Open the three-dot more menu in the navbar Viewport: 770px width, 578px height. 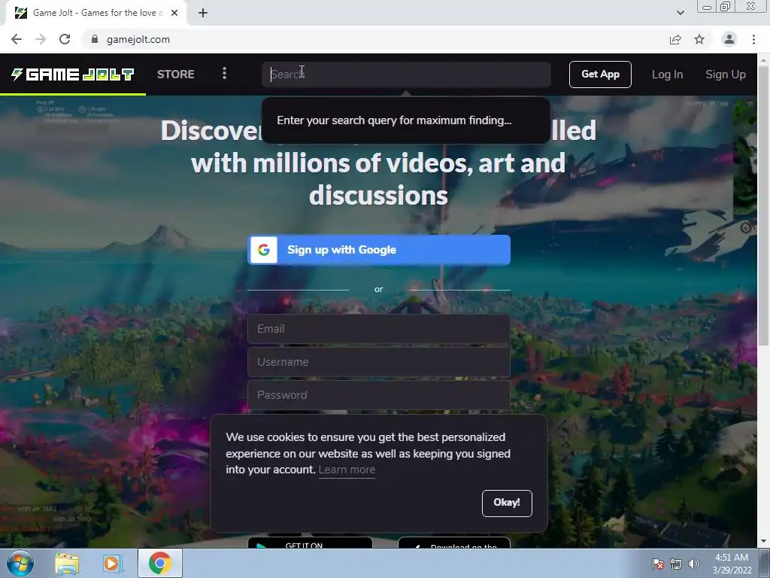click(x=224, y=74)
